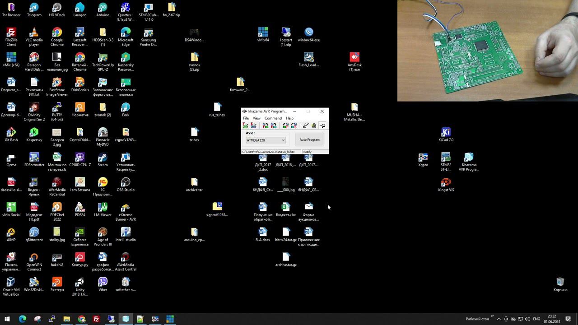Close the Khazama AVR Programmer window
Viewport: 578px width, 325px height.
click(322, 111)
